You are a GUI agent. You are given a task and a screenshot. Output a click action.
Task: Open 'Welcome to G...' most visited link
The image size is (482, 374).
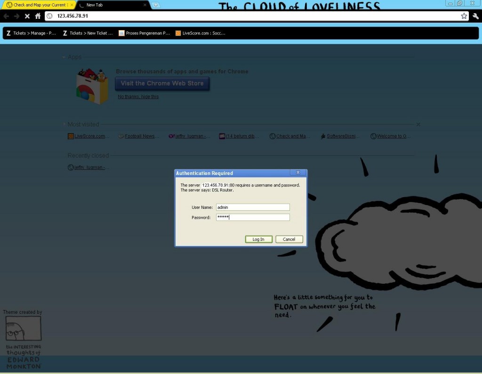click(x=390, y=136)
